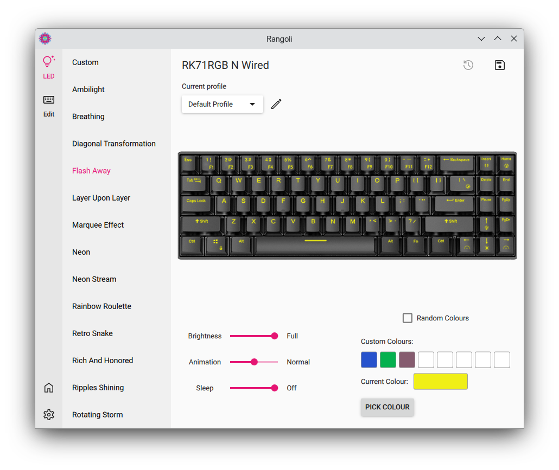Image resolution: width=559 pixels, height=470 pixels.
Task: Click the Pause key on keyboard
Action: pyautogui.click(x=486, y=205)
